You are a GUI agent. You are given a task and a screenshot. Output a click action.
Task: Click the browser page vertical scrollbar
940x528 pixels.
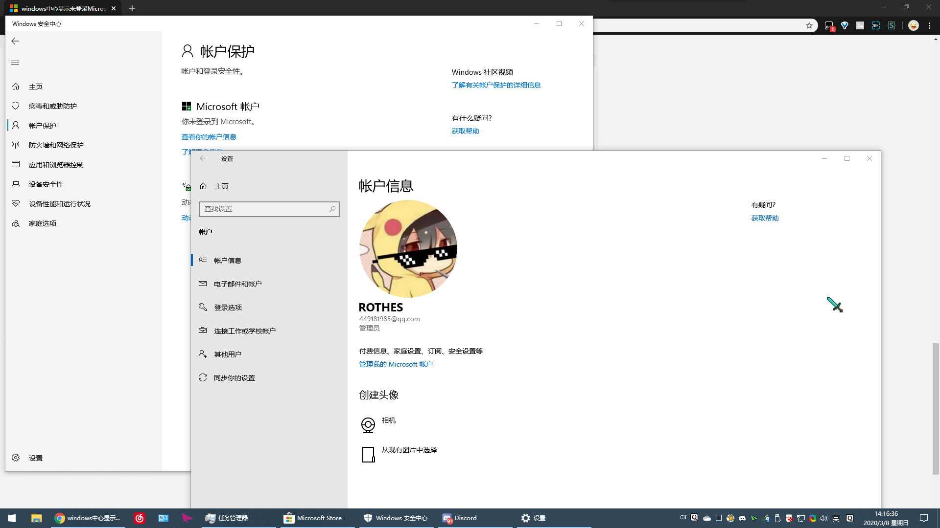tap(936, 408)
